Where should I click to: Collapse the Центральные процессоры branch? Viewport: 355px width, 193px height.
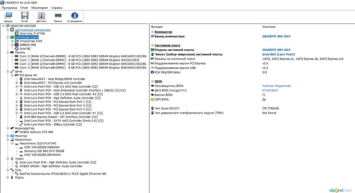point(8,30)
